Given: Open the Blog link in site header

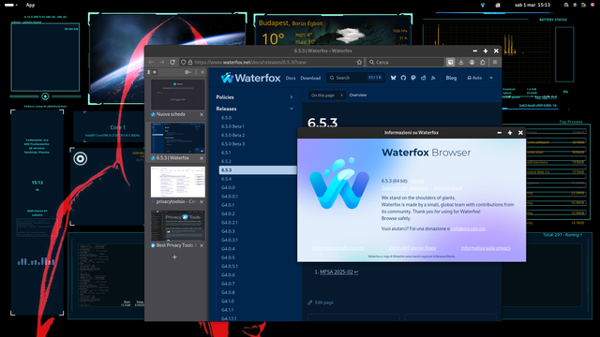Looking at the screenshot, I should [x=451, y=78].
